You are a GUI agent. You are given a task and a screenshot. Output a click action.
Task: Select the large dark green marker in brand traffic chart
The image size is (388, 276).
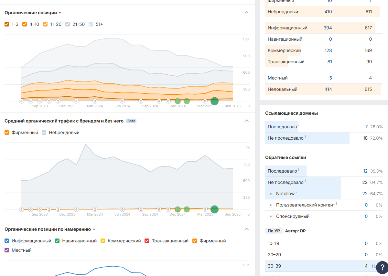[214, 209]
